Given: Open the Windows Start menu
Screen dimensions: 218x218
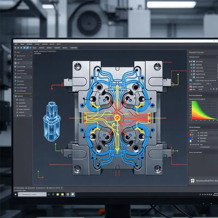Looking at the screenshot, I should click(16, 194).
